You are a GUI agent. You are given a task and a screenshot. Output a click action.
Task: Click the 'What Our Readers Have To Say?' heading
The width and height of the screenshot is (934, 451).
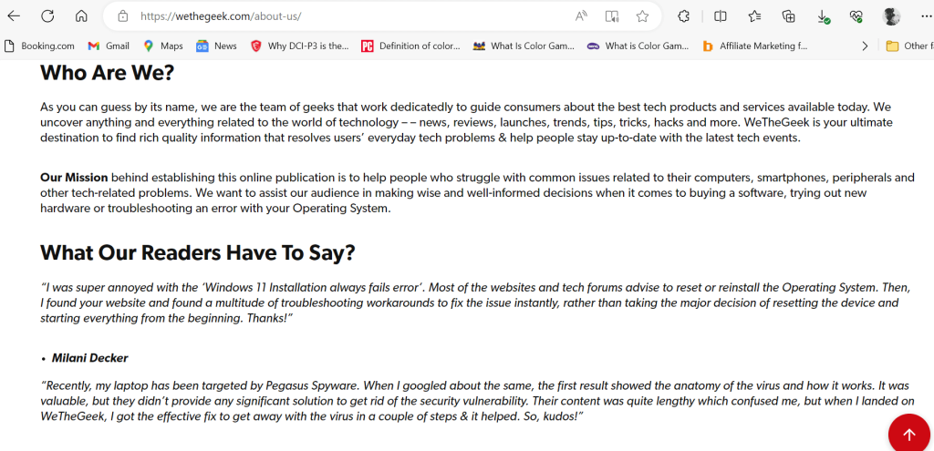pos(198,253)
